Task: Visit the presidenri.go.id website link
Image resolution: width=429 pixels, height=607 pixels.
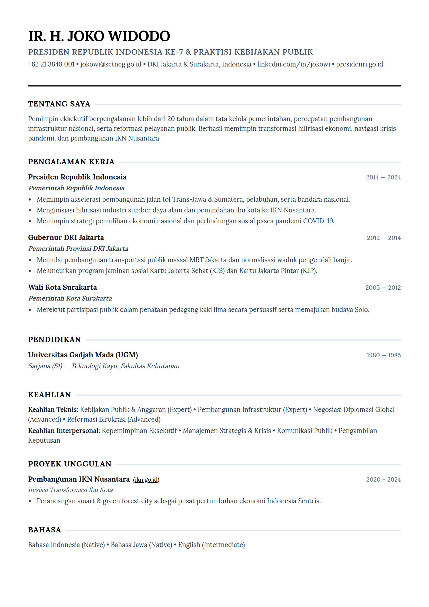Action: pyautogui.click(x=360, y=64)
